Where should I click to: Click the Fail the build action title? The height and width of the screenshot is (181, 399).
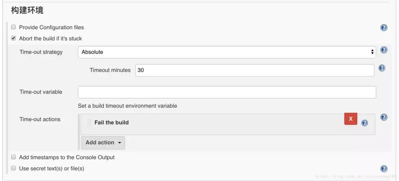(112, 123)
